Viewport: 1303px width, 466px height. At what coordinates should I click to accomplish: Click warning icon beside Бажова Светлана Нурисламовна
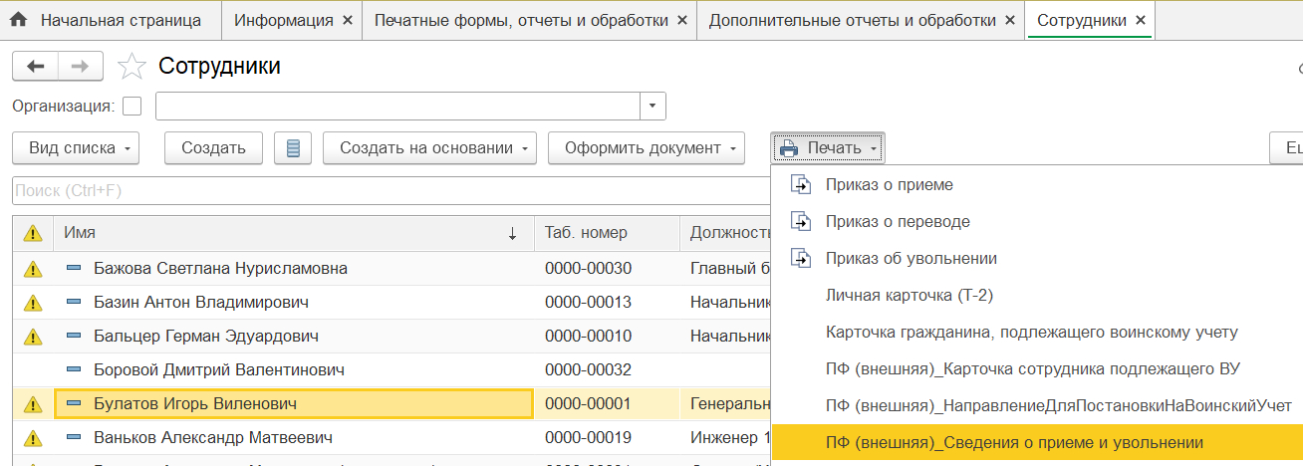[x=33, y=269]
